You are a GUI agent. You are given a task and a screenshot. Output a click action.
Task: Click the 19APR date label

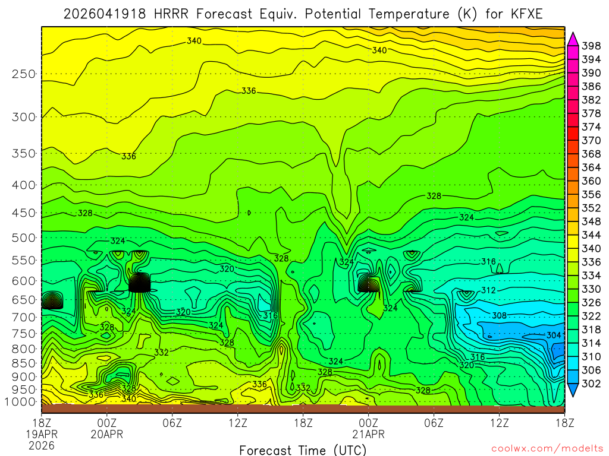point(42,434)
